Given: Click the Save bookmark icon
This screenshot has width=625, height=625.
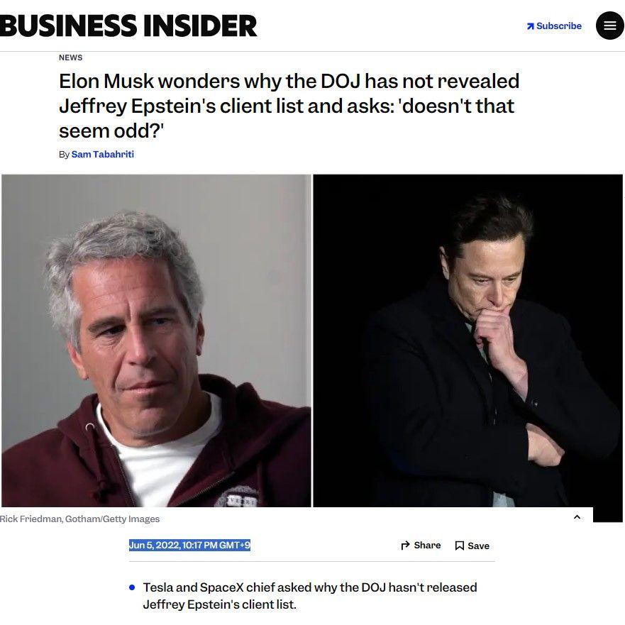Looking at the screenshot, I should coord(460,546).
